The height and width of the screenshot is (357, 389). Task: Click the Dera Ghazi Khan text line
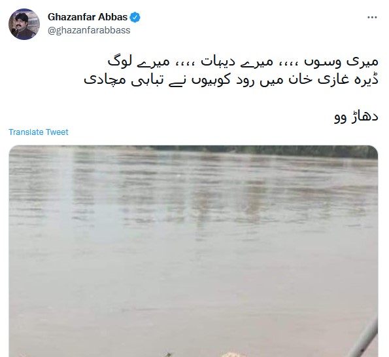[231, 80]
